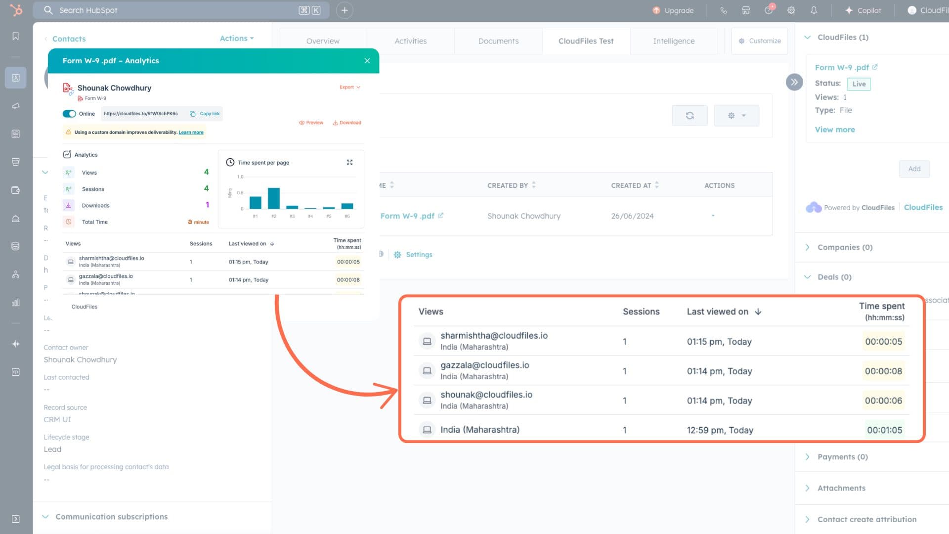Click the Copy link button for the file URL
The width and height of the screenshot is (949, 534).
point(204,113)
